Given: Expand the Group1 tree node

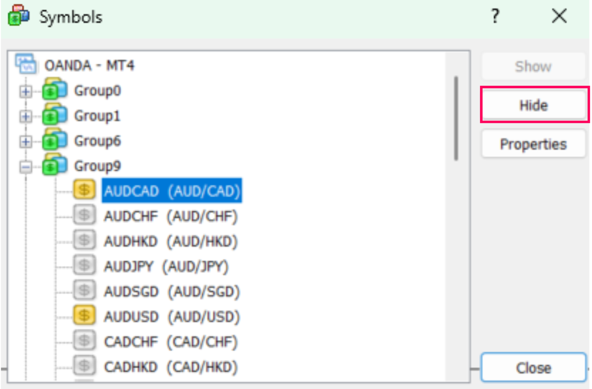Looking at the screenshot, I should pyautogui.click(x=27, y=116).
